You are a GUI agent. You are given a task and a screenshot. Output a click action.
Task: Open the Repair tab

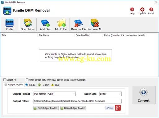coord(43,85)
